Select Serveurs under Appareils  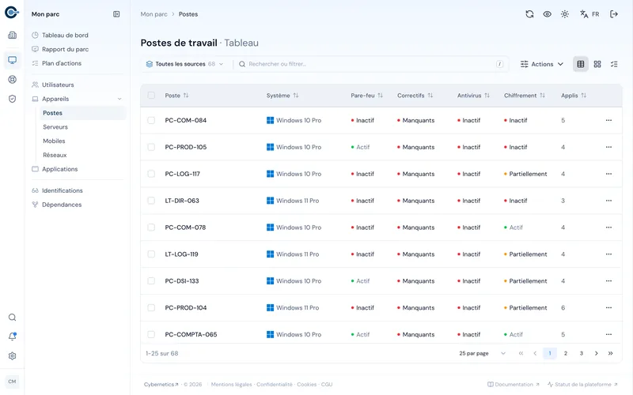[x=55, y=127]
